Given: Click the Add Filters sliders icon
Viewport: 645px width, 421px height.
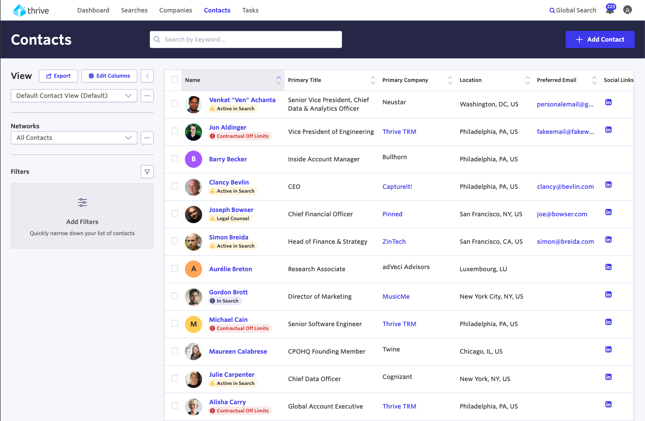Looking at the screenshot, I should point(82,202).
